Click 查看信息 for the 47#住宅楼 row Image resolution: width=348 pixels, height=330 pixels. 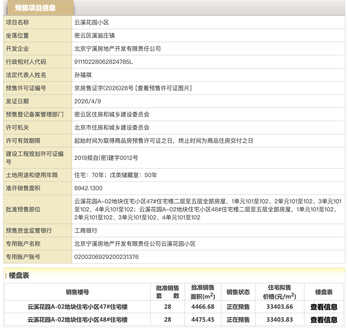324,307
